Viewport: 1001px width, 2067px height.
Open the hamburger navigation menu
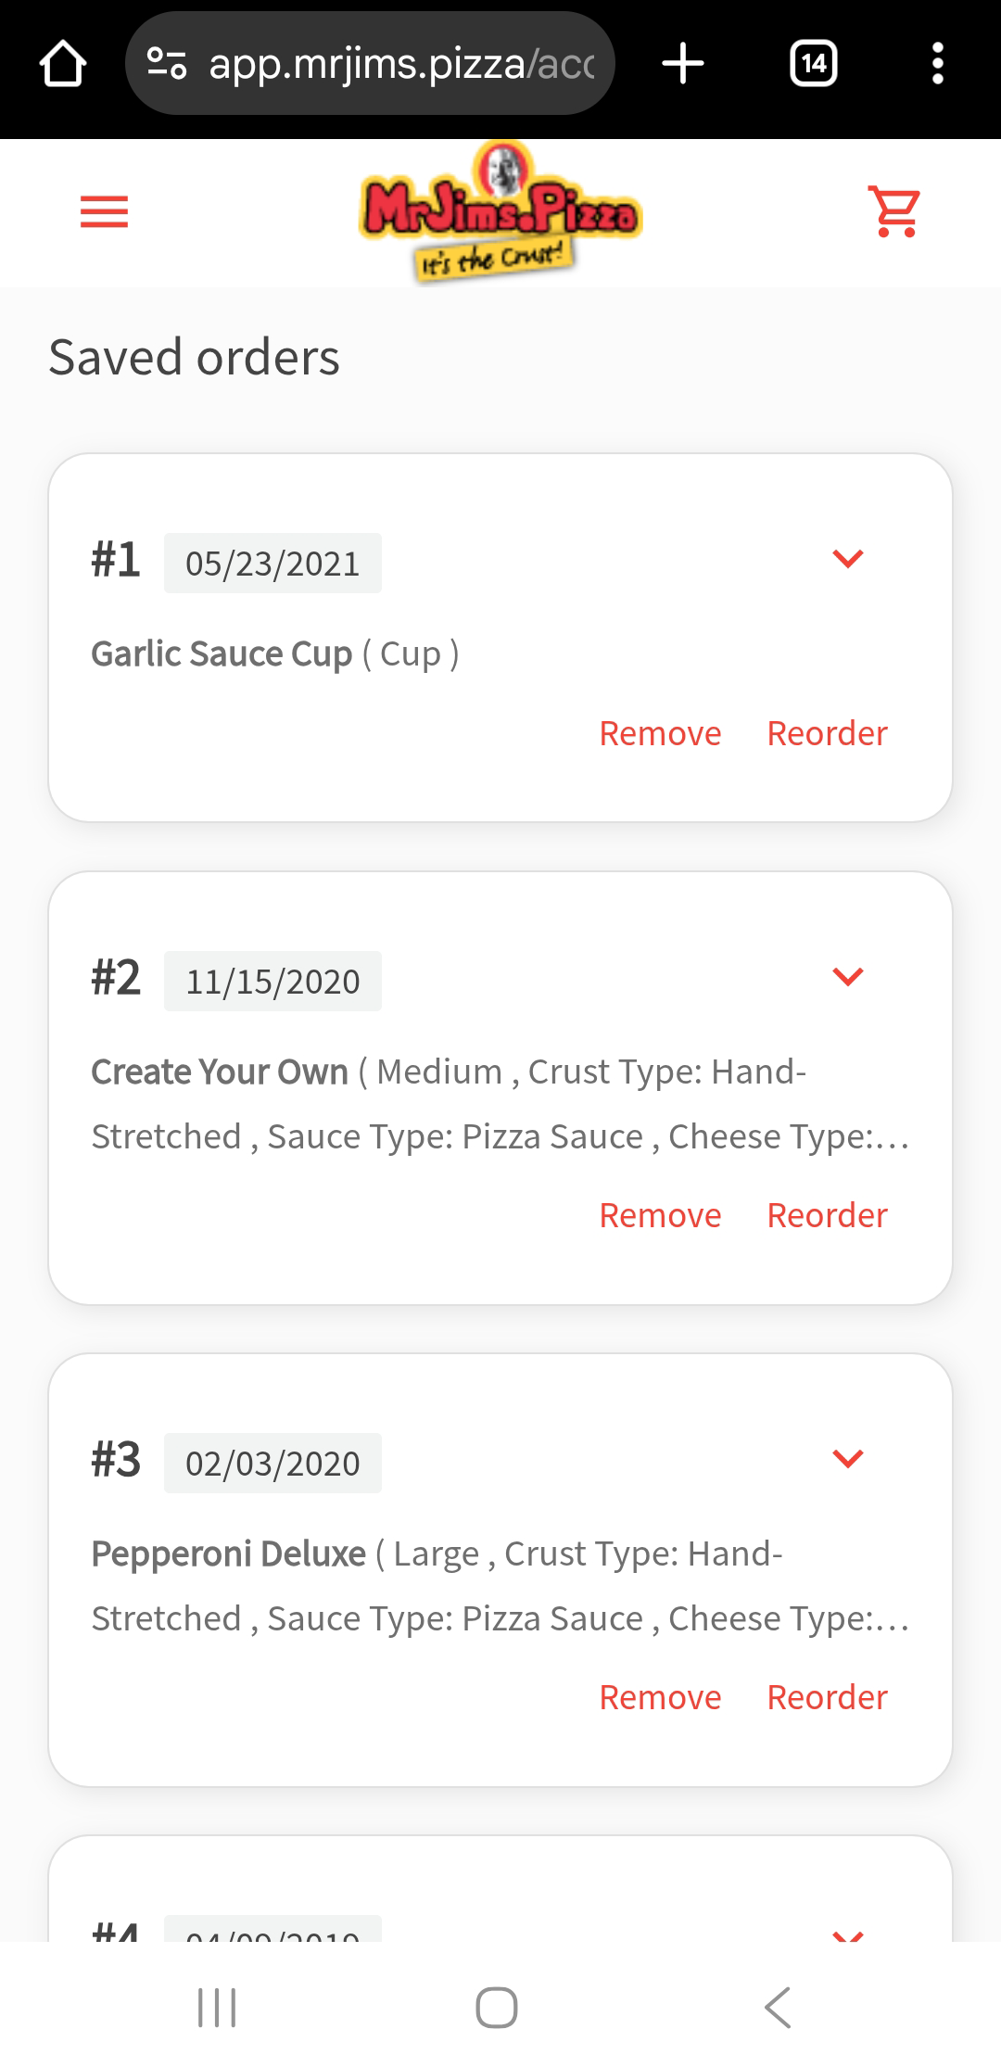(x=104, y=212)
